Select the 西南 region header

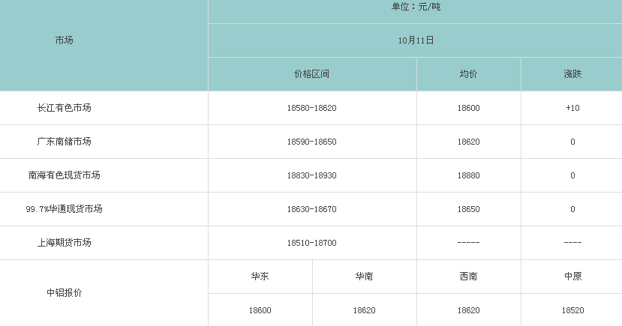tap(468, 277)
